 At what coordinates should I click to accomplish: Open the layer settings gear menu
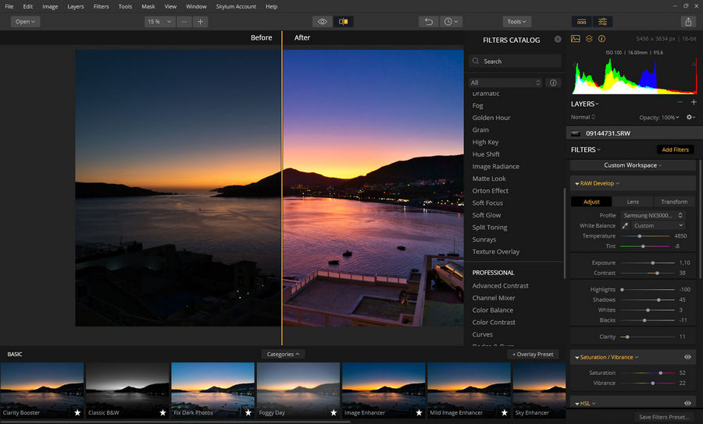pos(691,117)
